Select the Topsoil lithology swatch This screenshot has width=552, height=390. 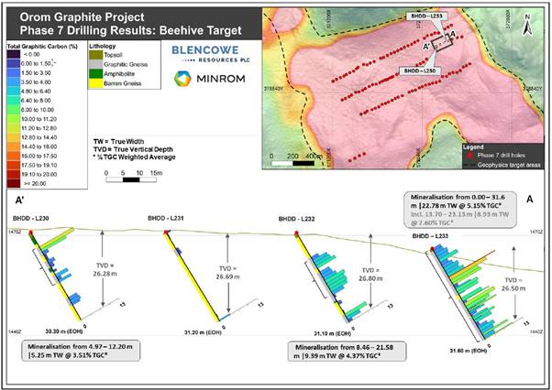97,54
